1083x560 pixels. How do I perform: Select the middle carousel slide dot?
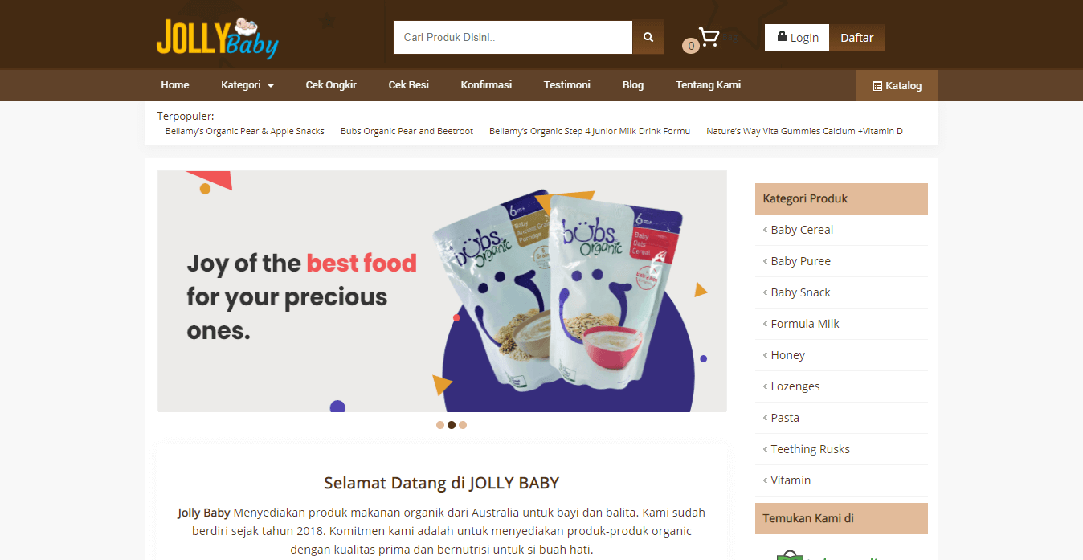click(x=452, y=425)
